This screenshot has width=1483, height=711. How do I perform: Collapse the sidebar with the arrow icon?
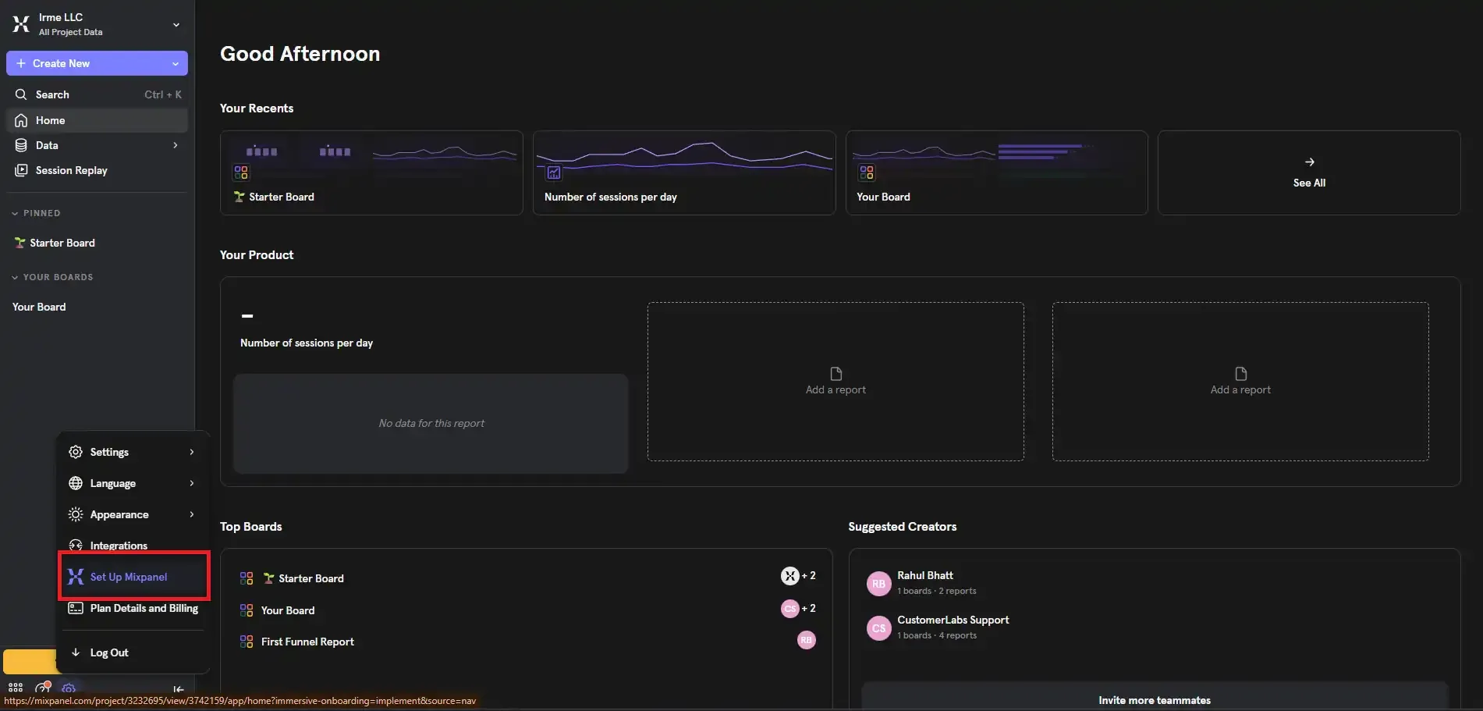[x=179, y=689]
